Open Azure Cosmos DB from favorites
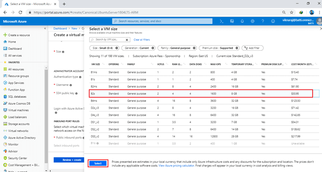Screen dimensions: 322x172 pyautogui.click(x=17, y=103)
